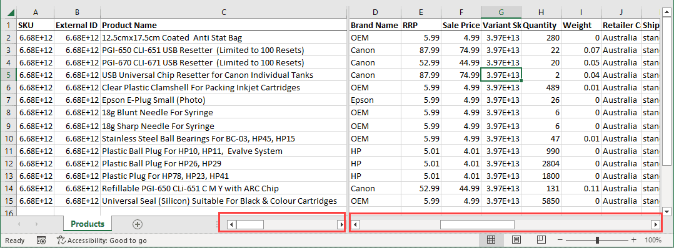Select column E header
674x248 pixels.
coord(421,12)
